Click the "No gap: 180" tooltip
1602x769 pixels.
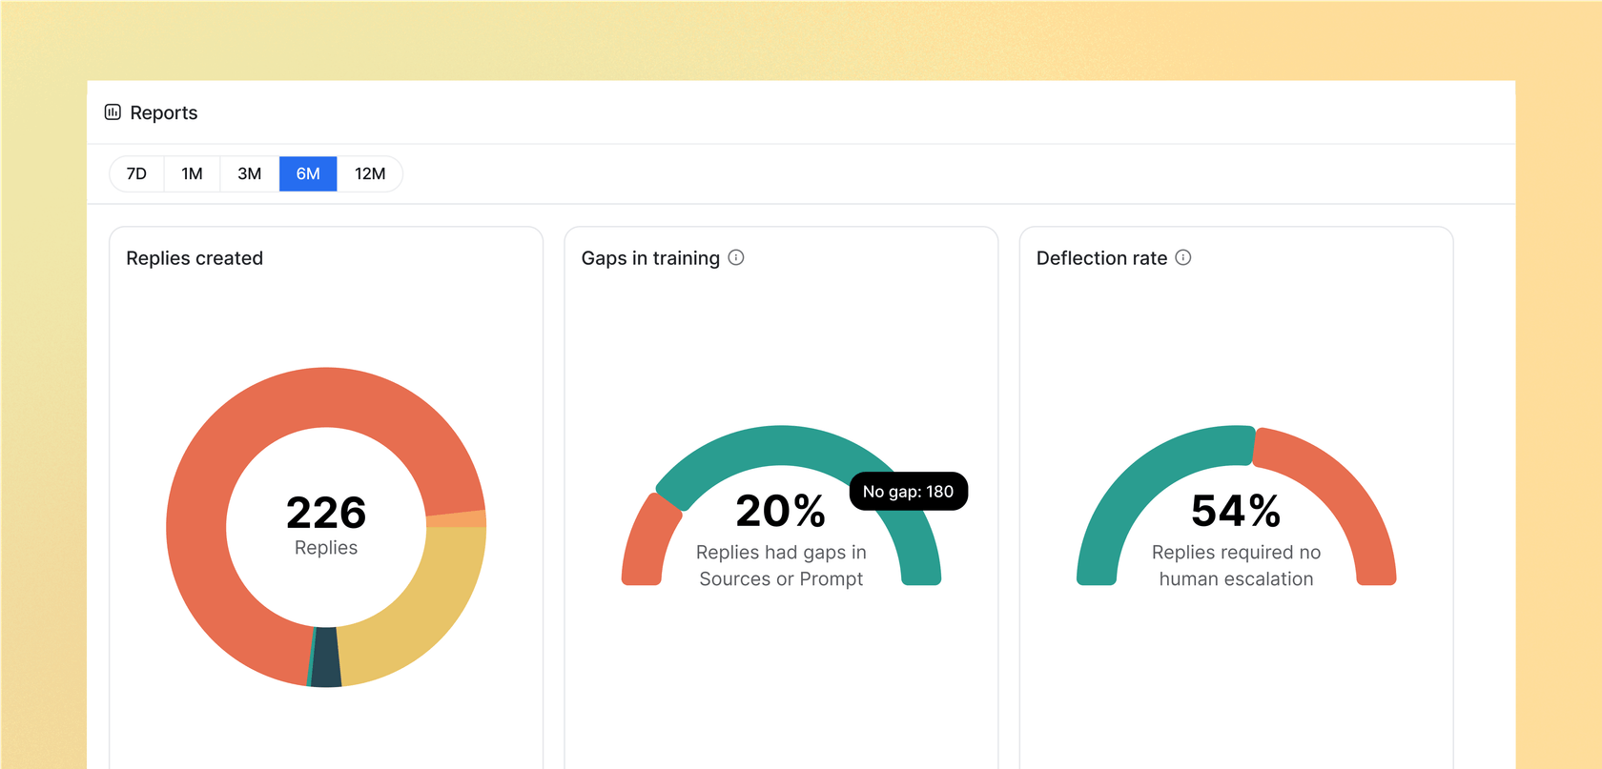[908, 492]
